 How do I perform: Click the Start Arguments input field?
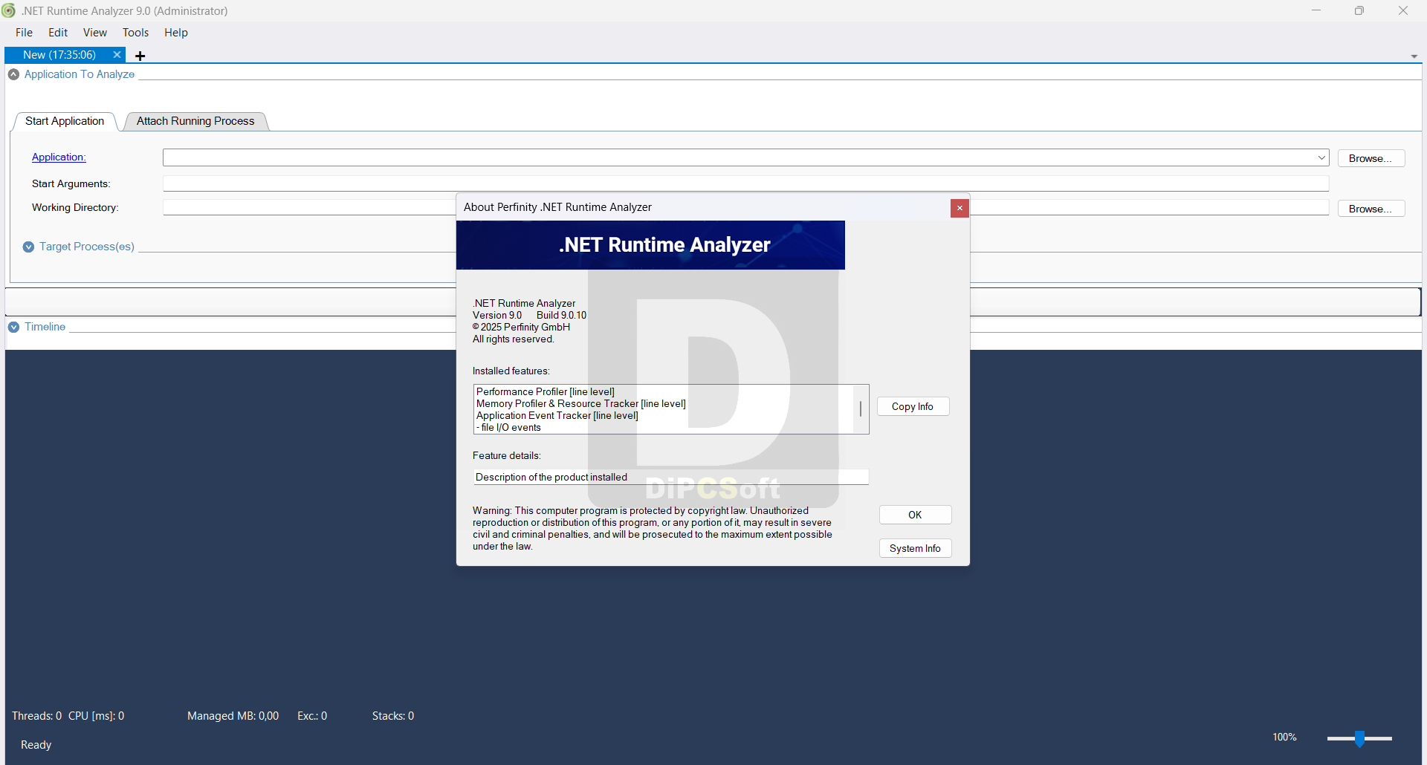coord(745,183)
